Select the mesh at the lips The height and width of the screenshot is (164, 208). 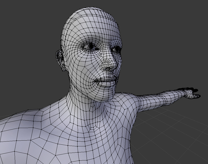coord(106,81)
